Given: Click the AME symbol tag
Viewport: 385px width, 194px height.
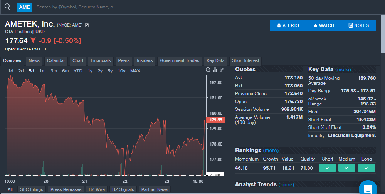Looking at the screenshot, I should 25,7.
